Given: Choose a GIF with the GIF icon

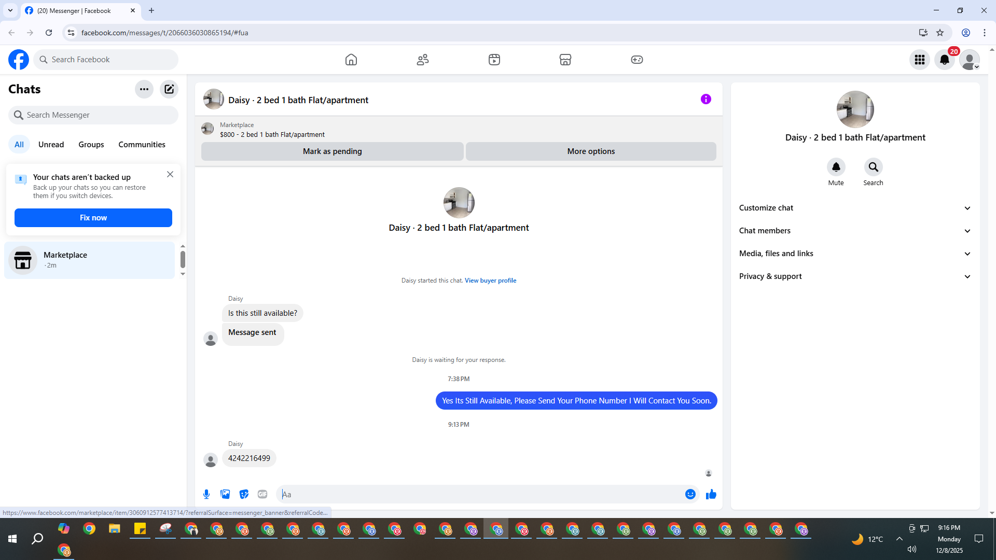Looking at the screenshot, I should pyautogui.click(x=262, y=494).
